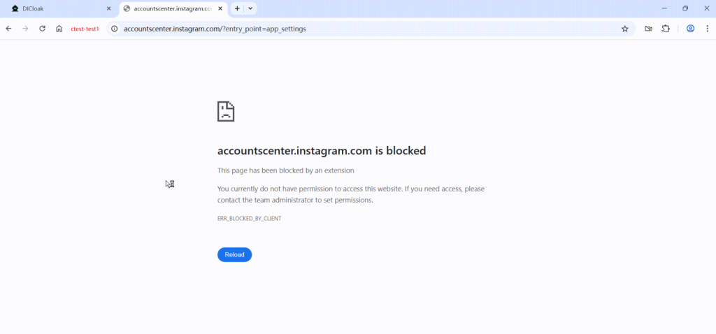Go to the home page icon
Image resolution: width=716 pixels, height=334 pixels.
click(59, 29)
